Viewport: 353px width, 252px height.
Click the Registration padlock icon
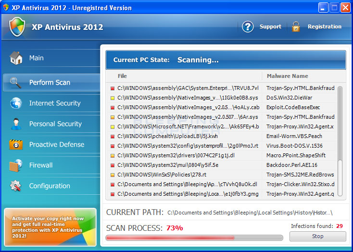pyautogui.click(x=296, y=27)
